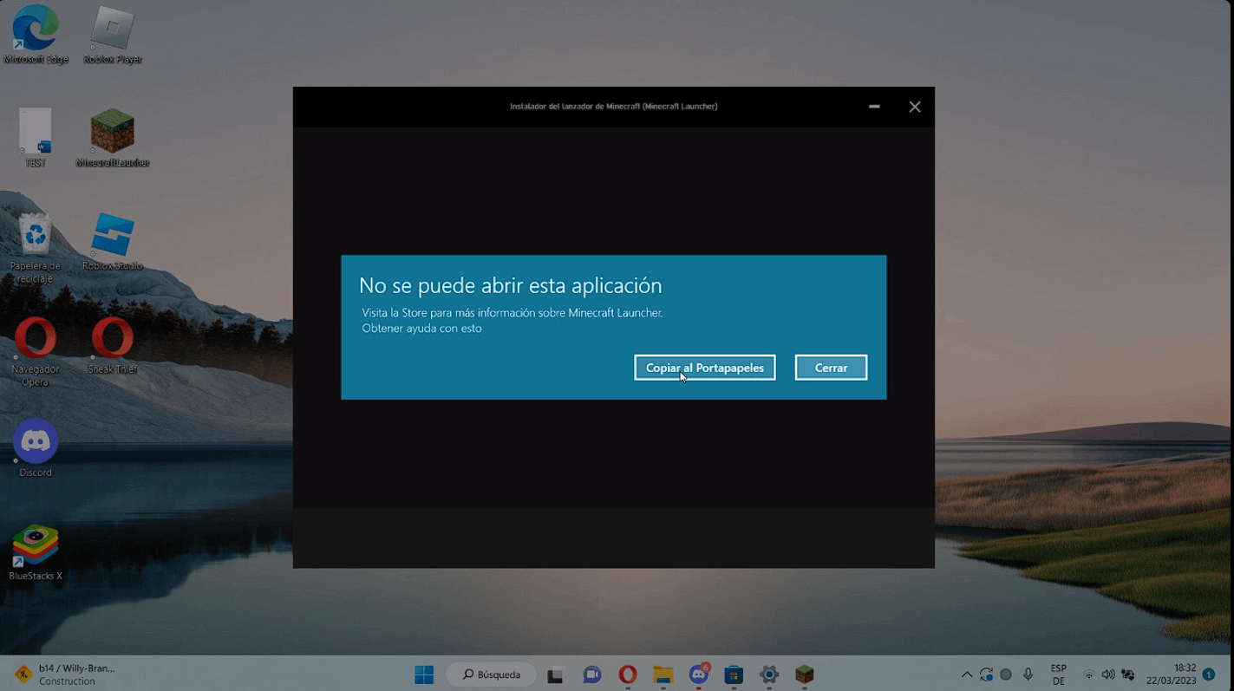Image resolution: width=1234 pixels, height=691 pixels.
Task: Open the Construction widget on taskbar
Action: (65, 675)
